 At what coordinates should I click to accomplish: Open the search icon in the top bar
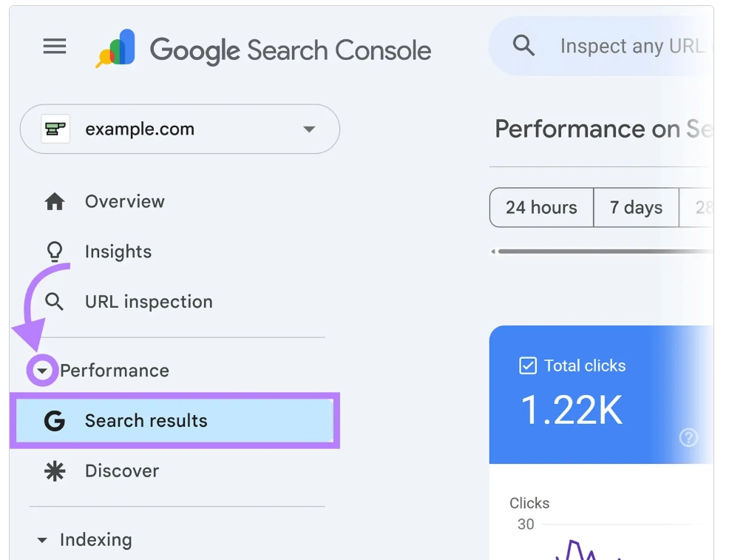[523, 45]
